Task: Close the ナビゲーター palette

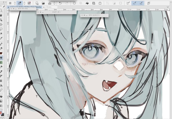Action: click(40, 12)
